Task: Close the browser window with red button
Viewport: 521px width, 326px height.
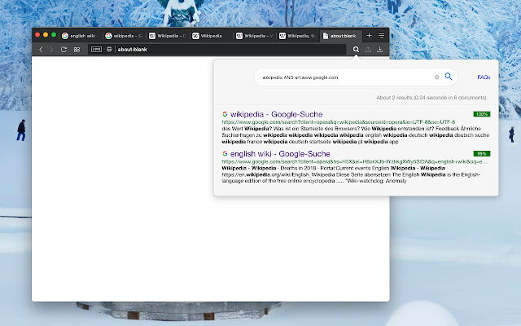Action: coord(37,34)
